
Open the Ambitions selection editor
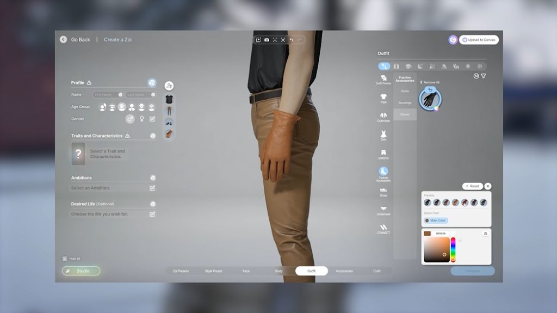coord(152,188)
